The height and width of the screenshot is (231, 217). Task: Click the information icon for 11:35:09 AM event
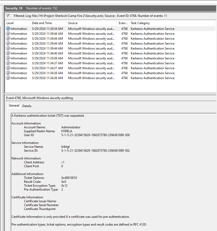pos(8,58)
